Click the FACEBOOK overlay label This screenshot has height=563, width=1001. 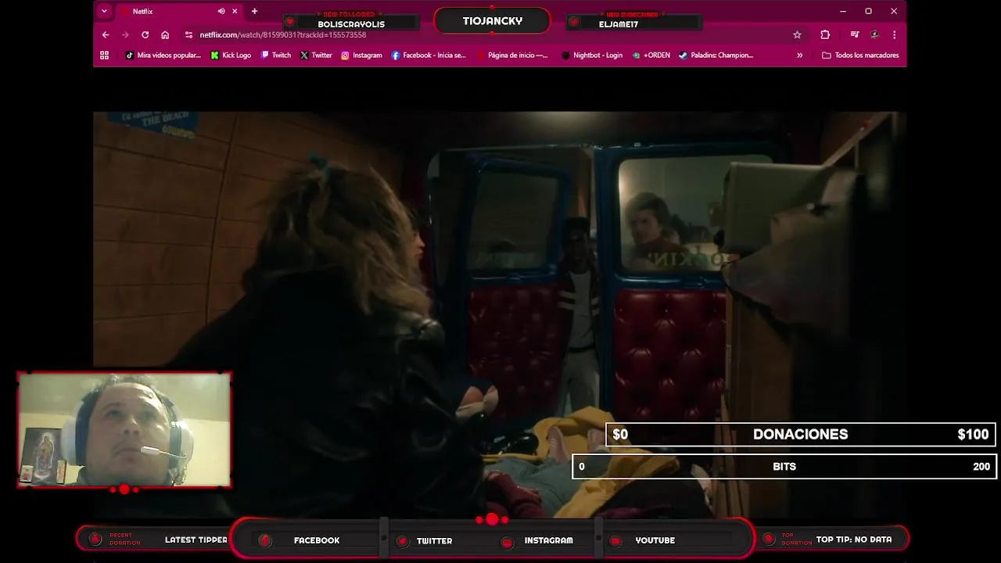pyautogui.click(x=317, y=540)
